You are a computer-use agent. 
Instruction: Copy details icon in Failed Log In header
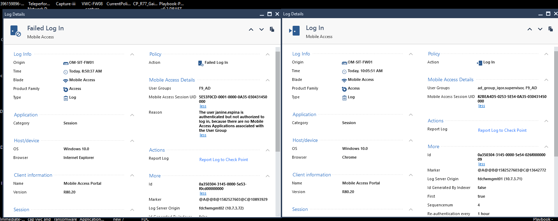272,29
